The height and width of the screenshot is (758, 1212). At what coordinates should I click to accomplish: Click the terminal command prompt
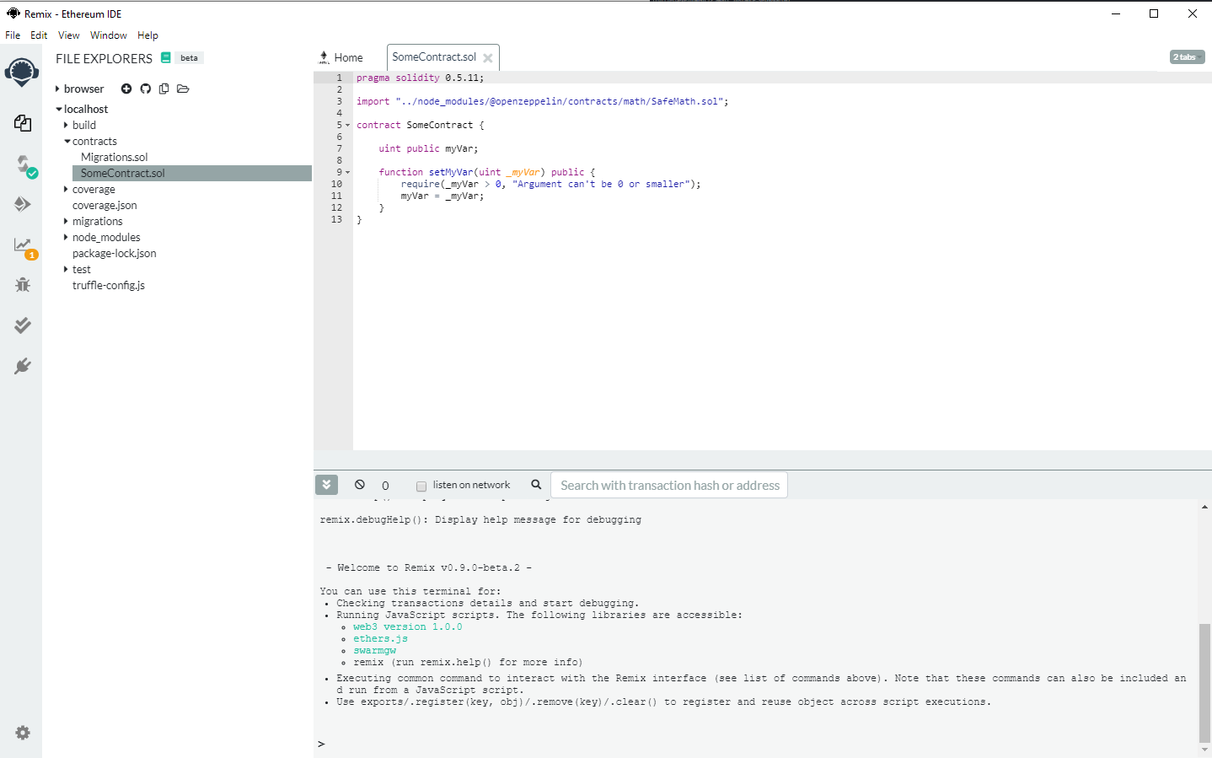[321, 744]
